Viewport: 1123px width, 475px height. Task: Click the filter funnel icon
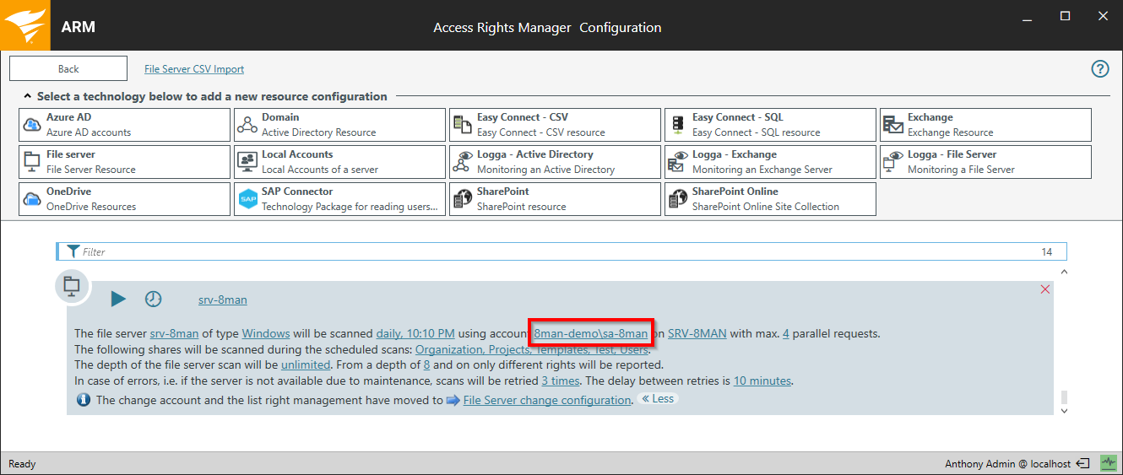pos(73,251)
